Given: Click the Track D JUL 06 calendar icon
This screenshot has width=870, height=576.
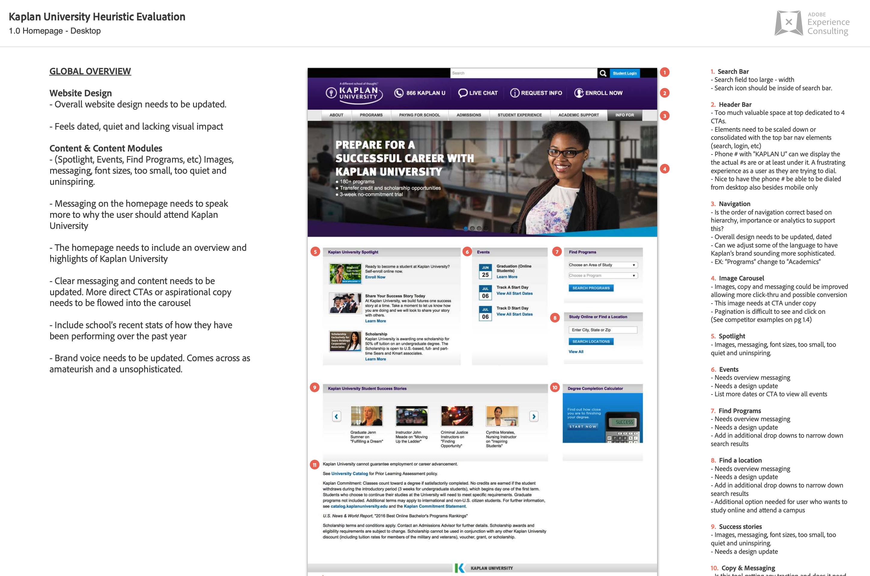Looking at the screenshot, I should pos(485,313).
